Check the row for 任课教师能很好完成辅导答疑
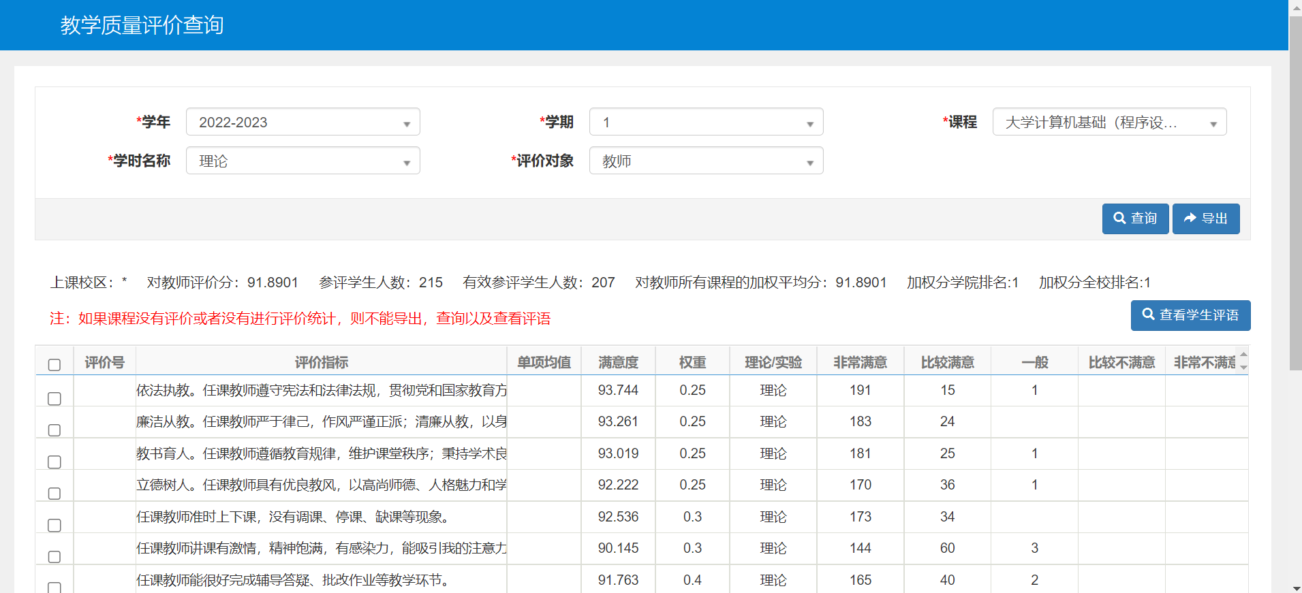The image size is (1302, 593). tap(55, 588)
